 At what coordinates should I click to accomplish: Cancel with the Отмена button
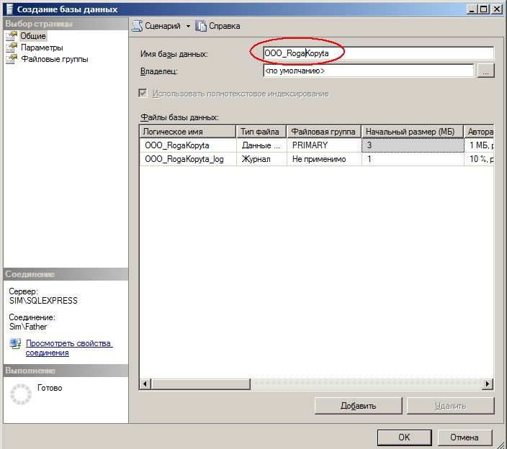pos(465,437)
